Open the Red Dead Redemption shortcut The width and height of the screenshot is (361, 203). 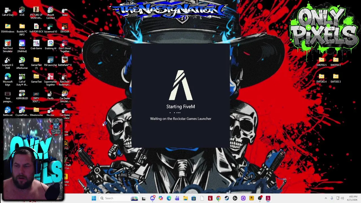65,80
